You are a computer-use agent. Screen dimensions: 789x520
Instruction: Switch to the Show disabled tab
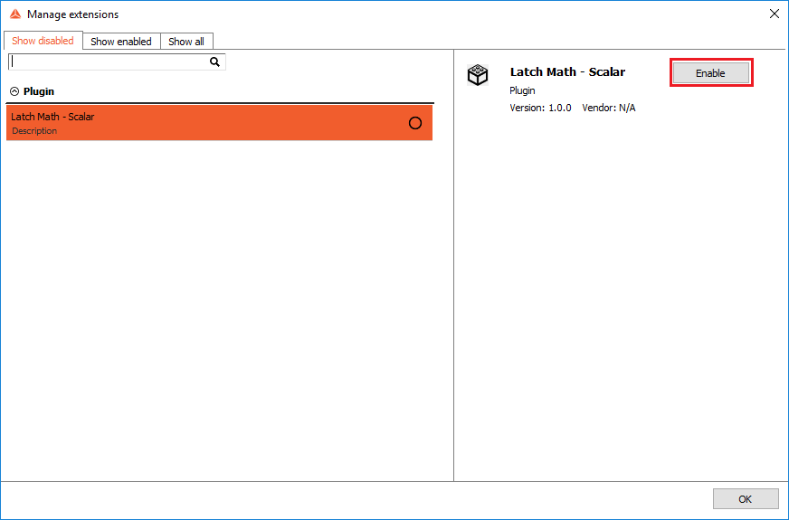coord(43,41)
